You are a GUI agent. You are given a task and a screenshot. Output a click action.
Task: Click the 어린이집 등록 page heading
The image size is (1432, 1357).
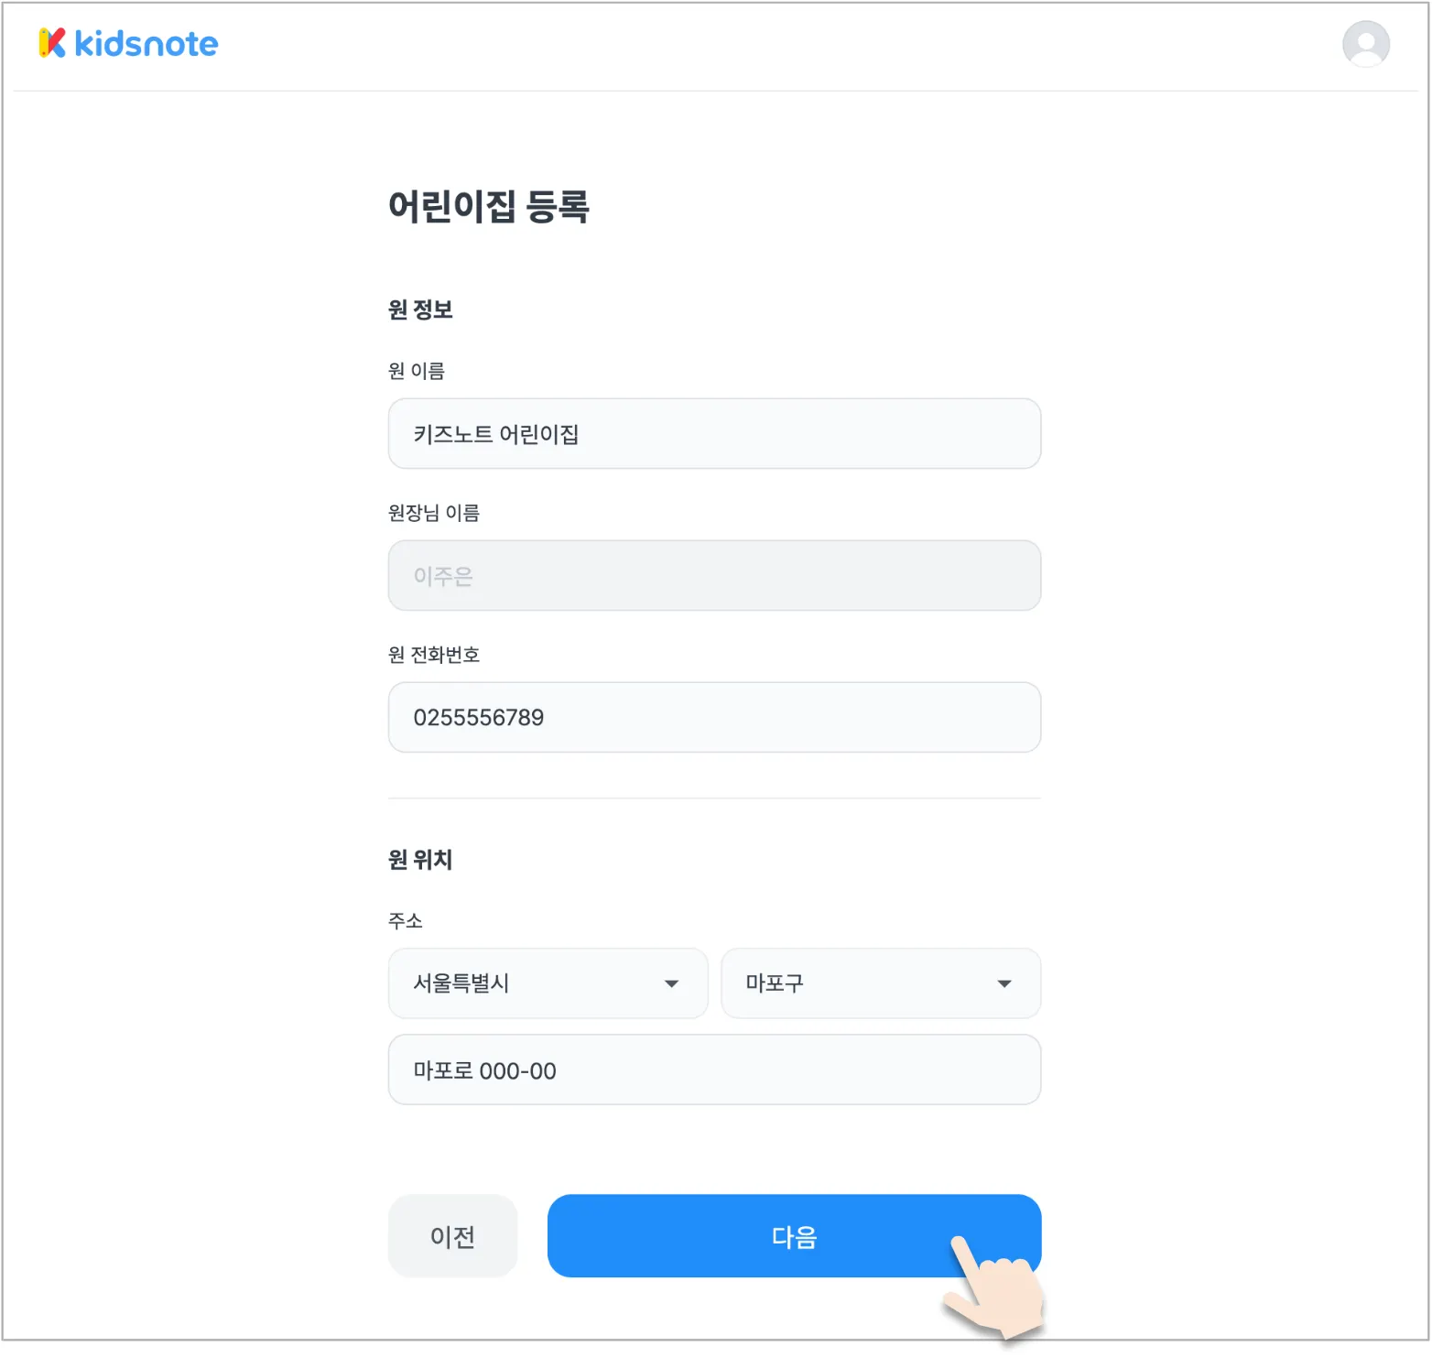click(488, 207)
